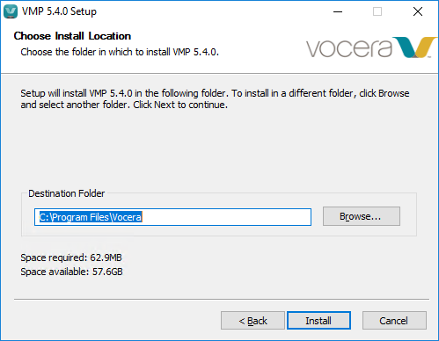Click empty area of Destination Folder field
Viewport: 439px width, 341px height.
(x=226, y=217)
